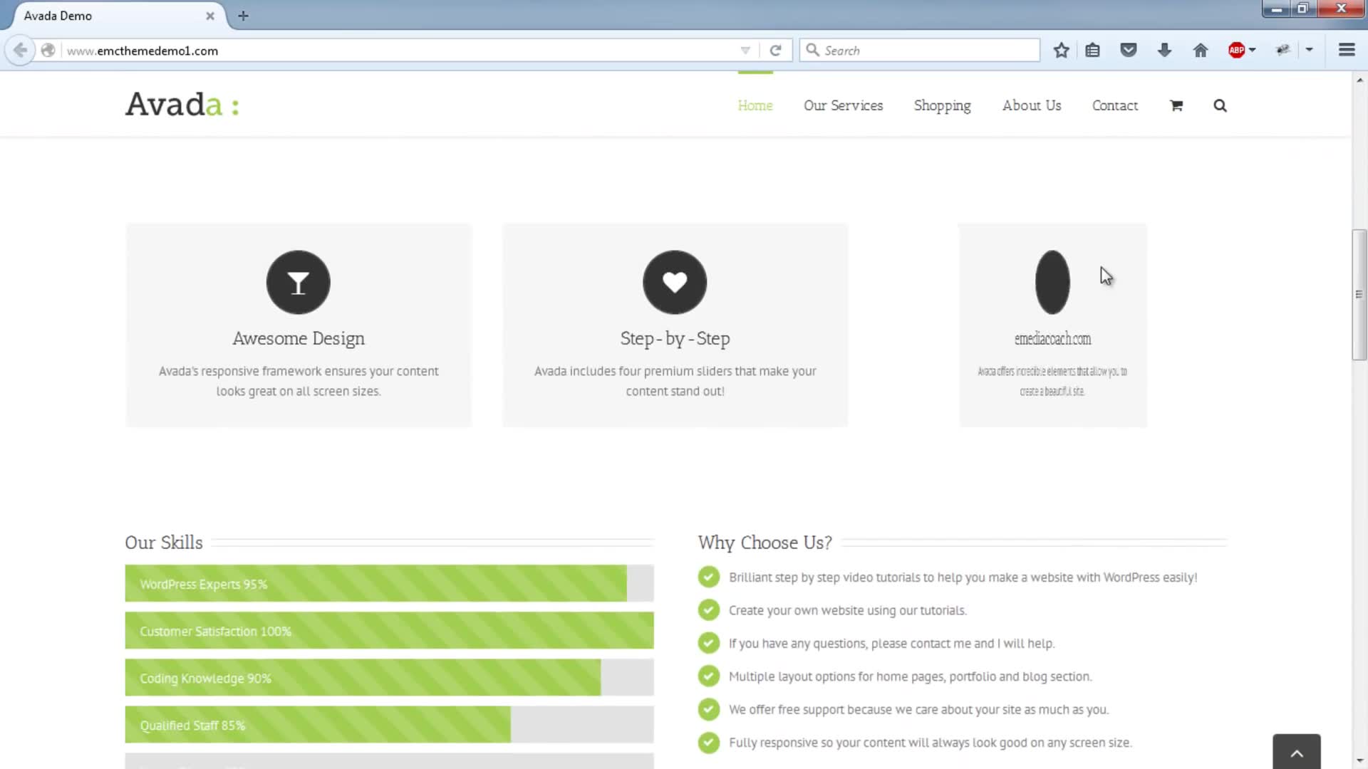Open the Pocket save icon

(x=1128, y=51)
